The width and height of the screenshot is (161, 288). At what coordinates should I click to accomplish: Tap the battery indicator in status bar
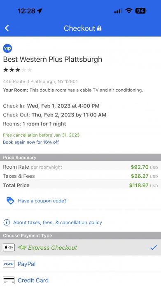coord(140,11)
